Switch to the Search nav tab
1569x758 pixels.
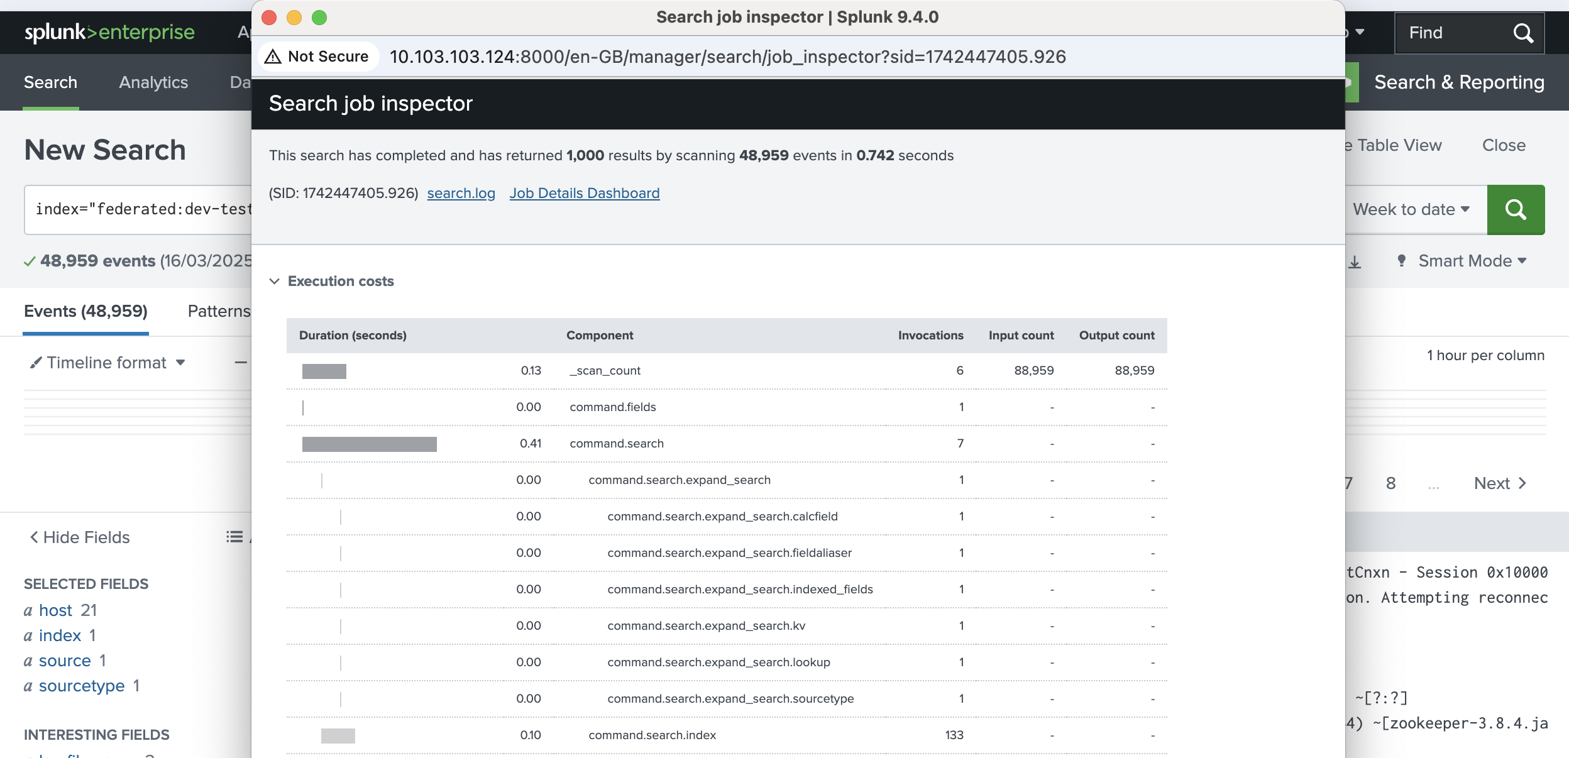50,82
